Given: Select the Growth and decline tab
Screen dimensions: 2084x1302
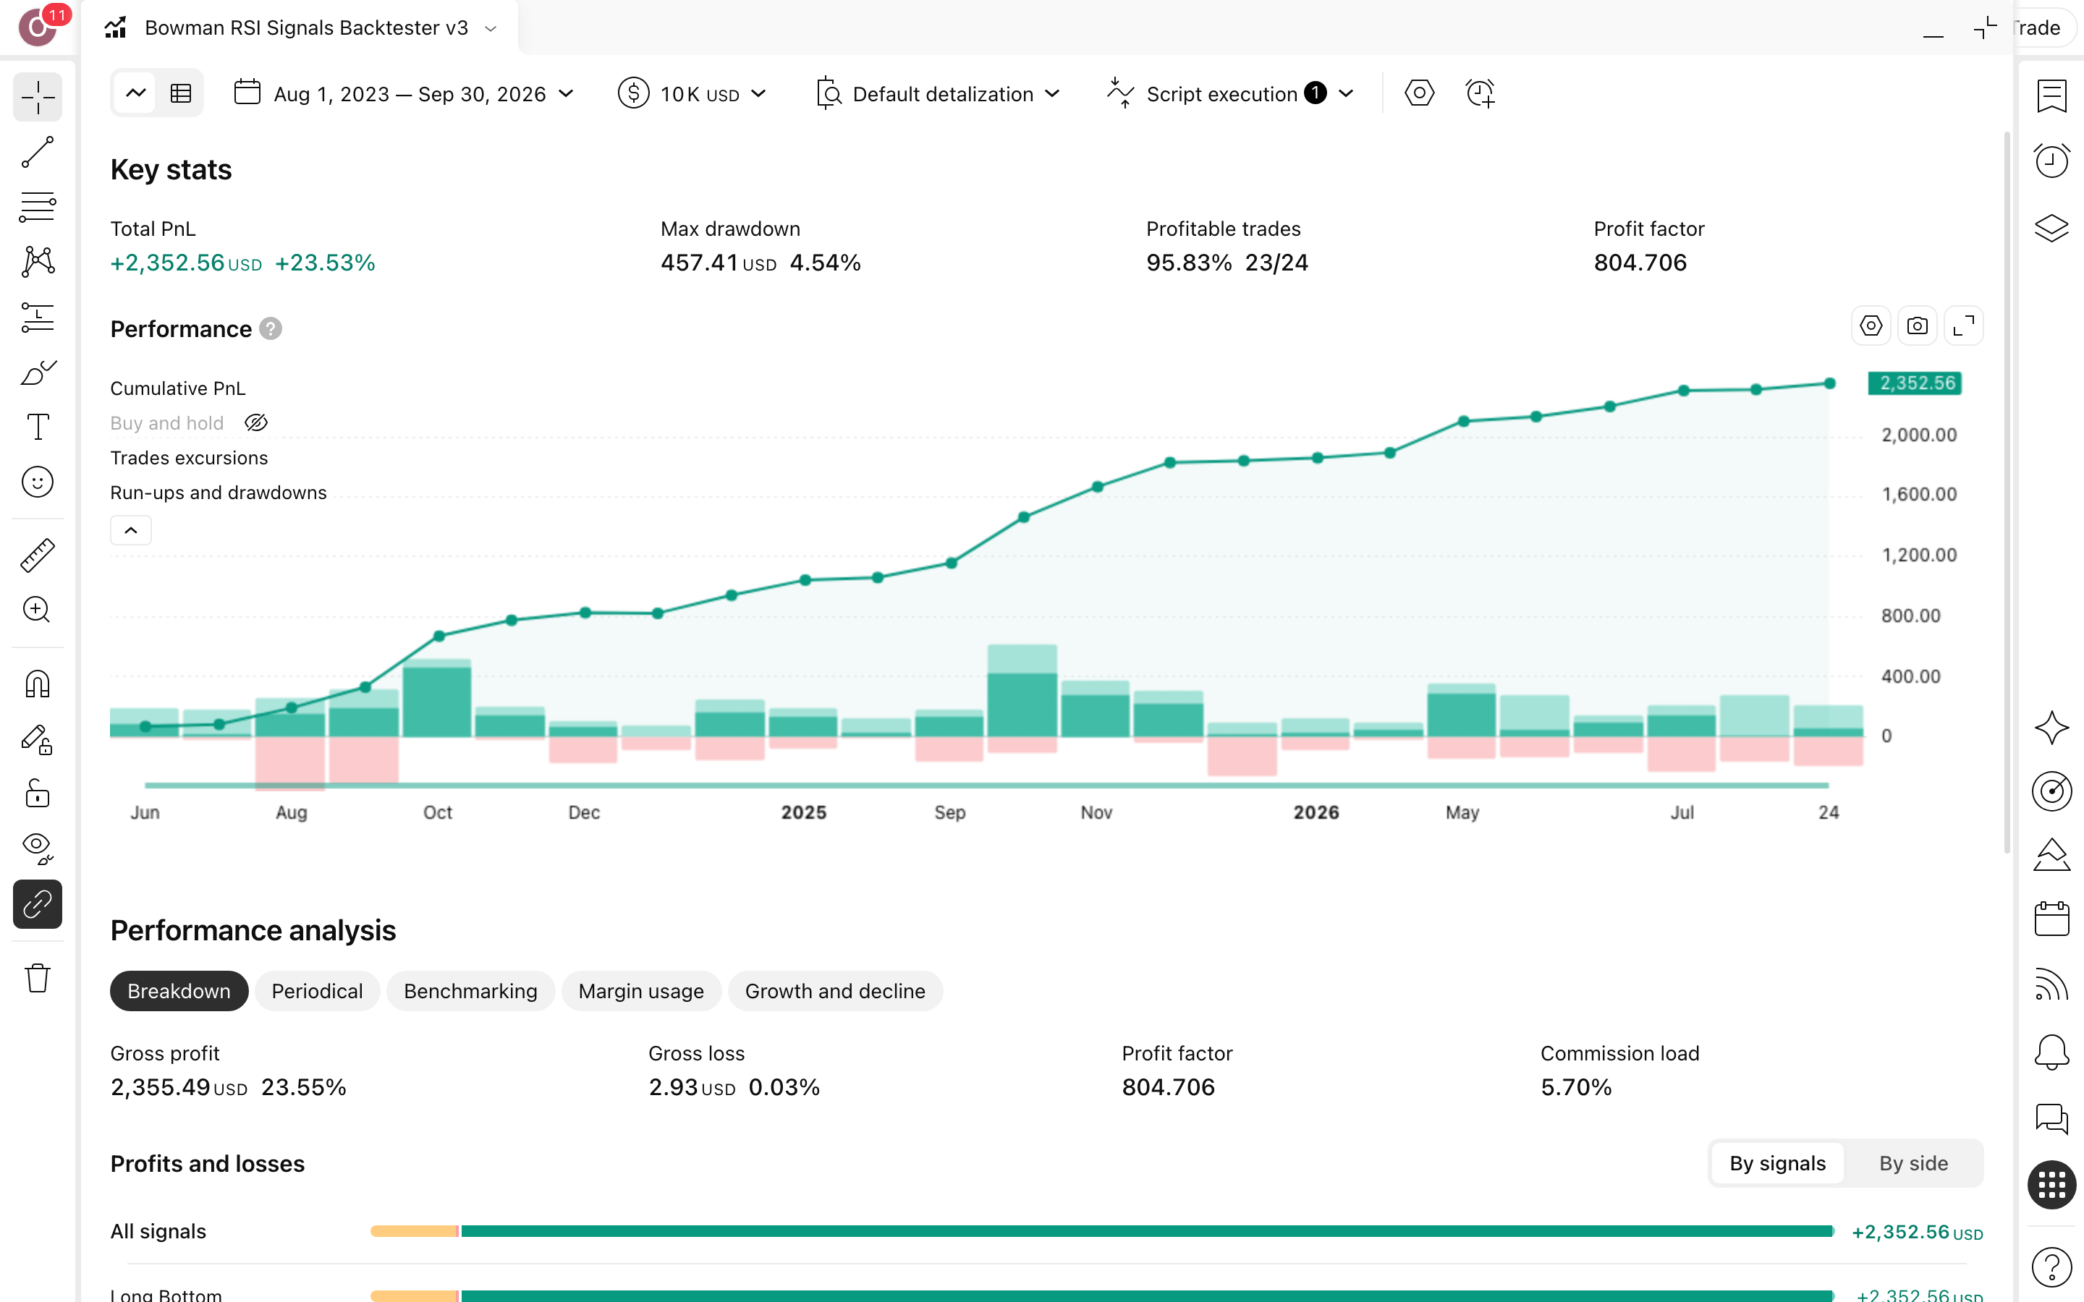Looking at the screenshot, I should [x=835, y=991].
